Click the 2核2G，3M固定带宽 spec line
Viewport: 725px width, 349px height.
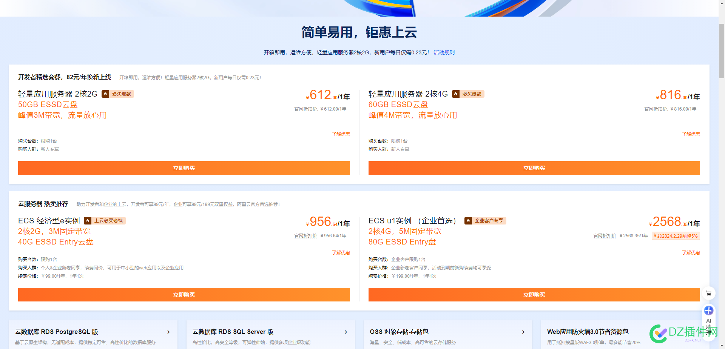[54, 231]
